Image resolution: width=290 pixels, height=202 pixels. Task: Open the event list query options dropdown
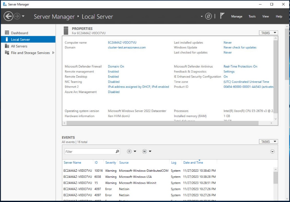[131, 151]
